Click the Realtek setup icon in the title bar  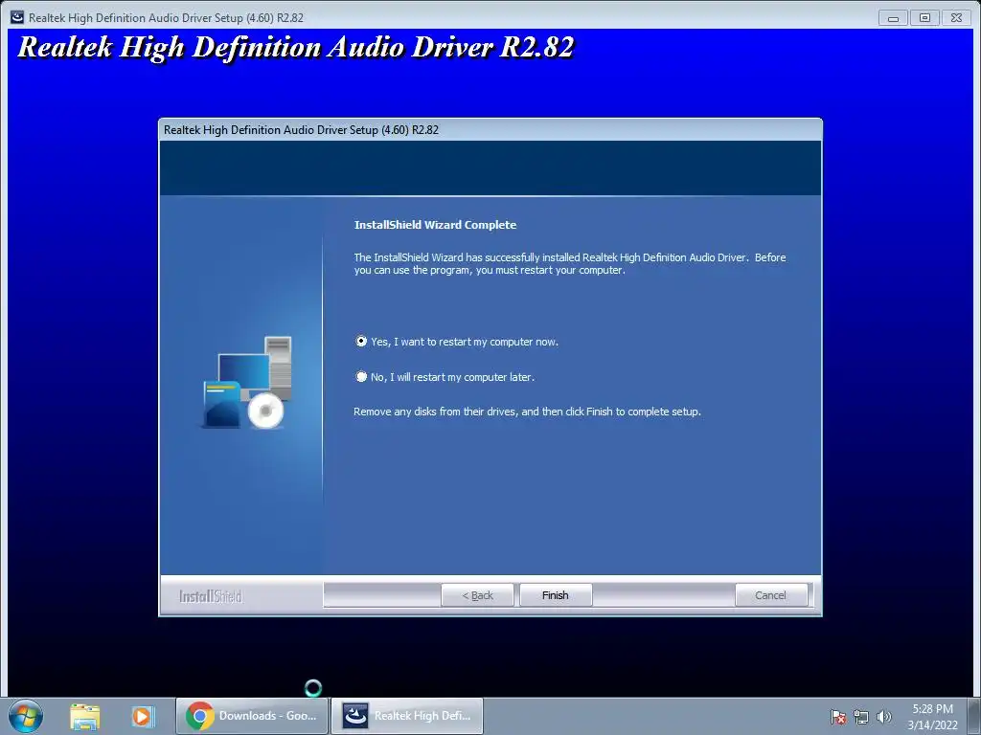pos(17,17)
